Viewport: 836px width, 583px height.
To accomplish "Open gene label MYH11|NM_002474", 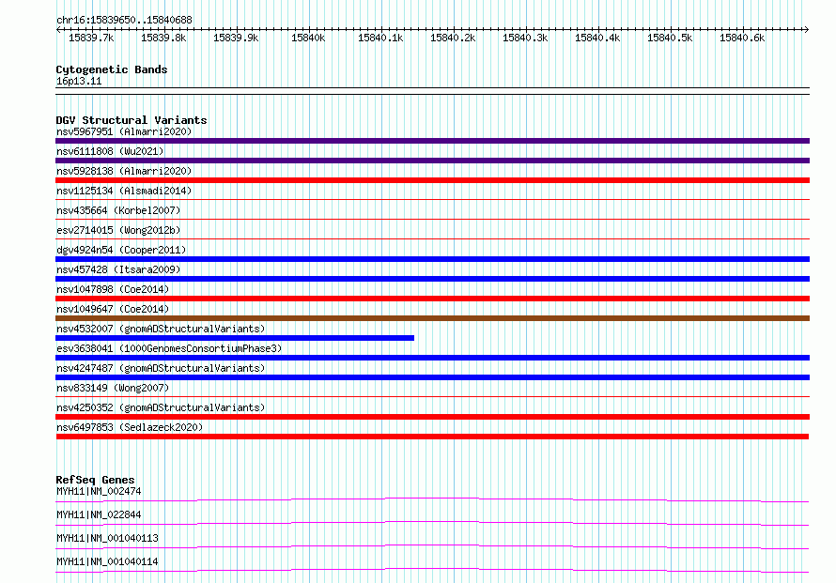I will click(99, 491).
